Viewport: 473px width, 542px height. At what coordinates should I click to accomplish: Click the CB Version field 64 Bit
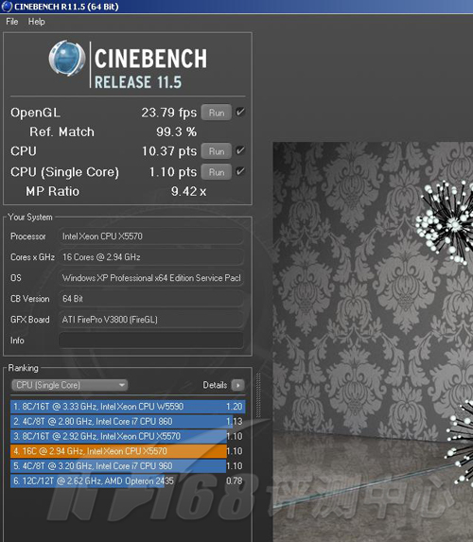(151, 299)
